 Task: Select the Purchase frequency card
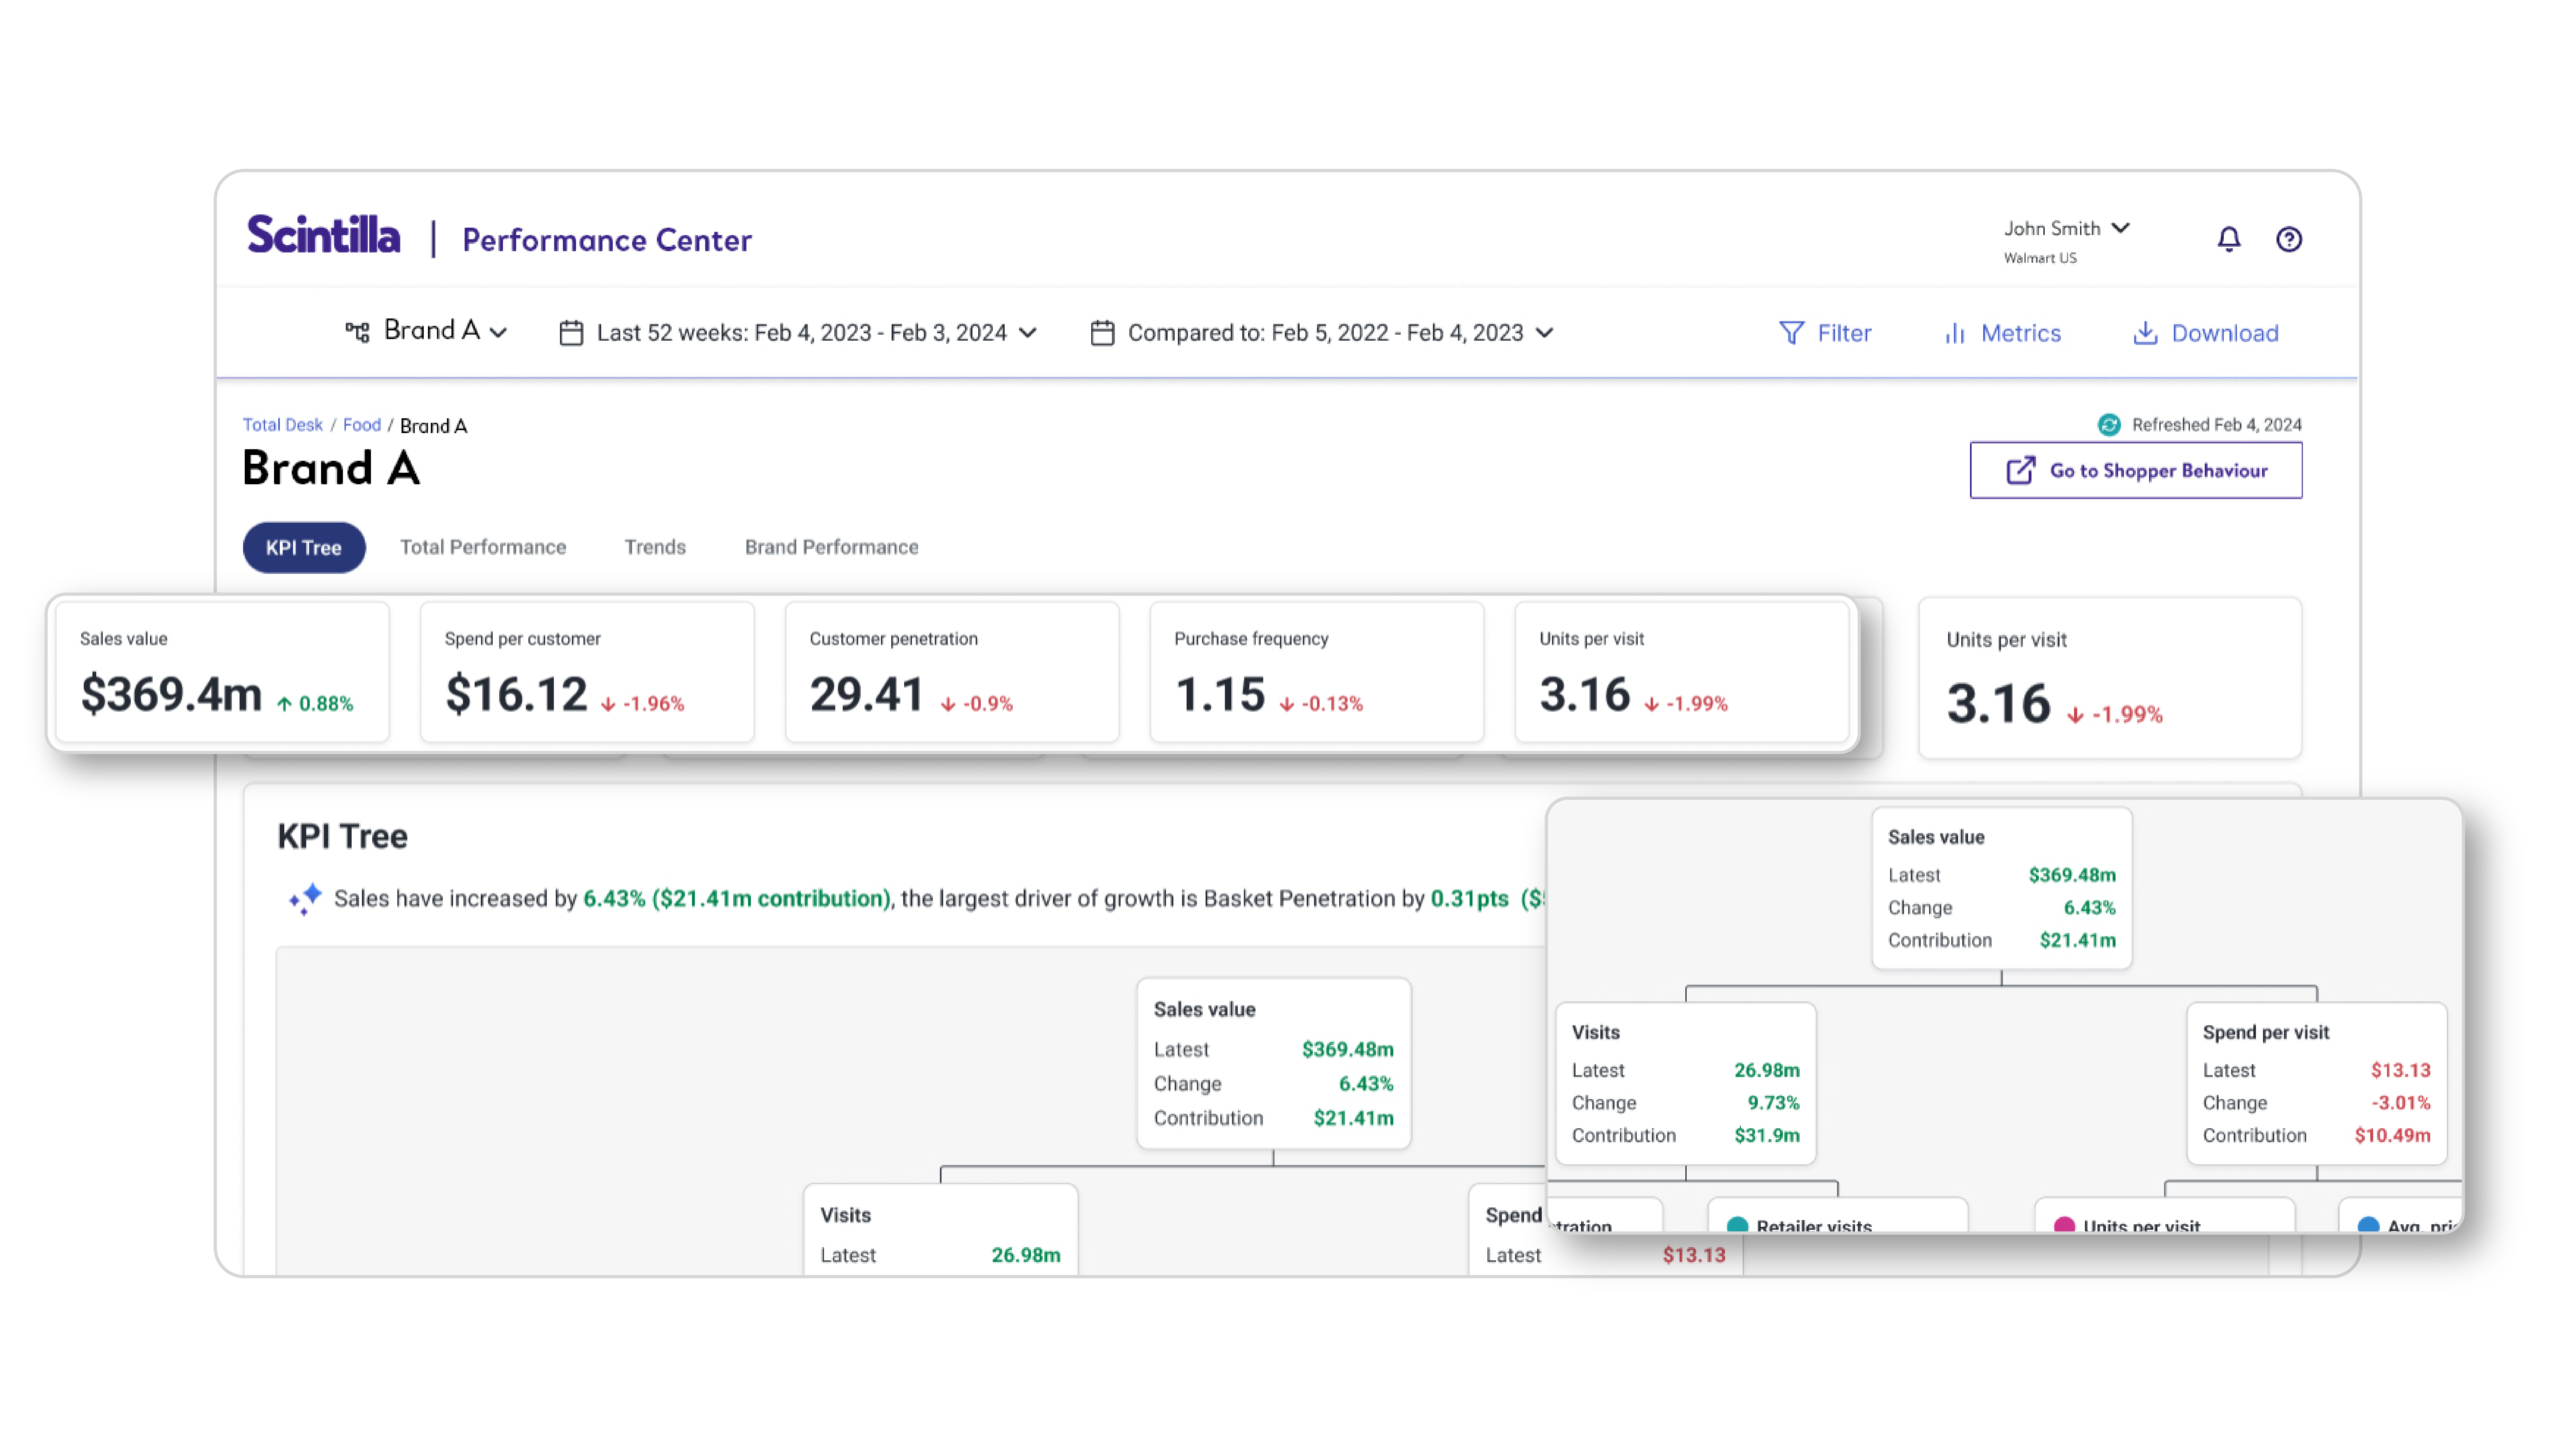point(1317,672)
